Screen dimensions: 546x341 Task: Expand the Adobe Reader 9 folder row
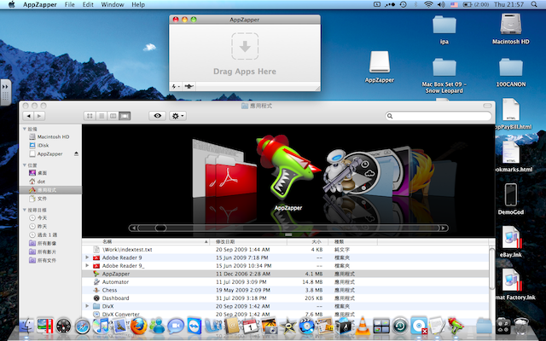click(87, 257)
